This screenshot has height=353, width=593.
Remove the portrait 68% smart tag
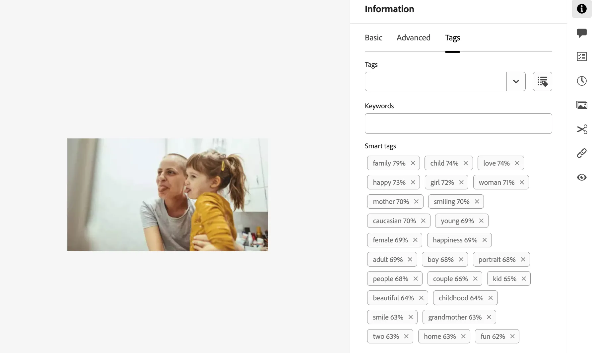(523, 260)
